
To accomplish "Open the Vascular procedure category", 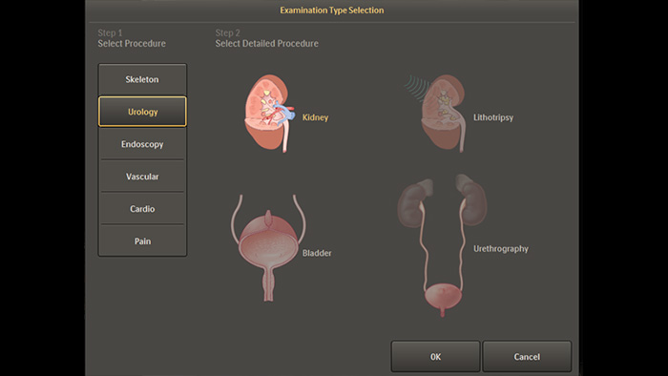I will coord(142,177).
